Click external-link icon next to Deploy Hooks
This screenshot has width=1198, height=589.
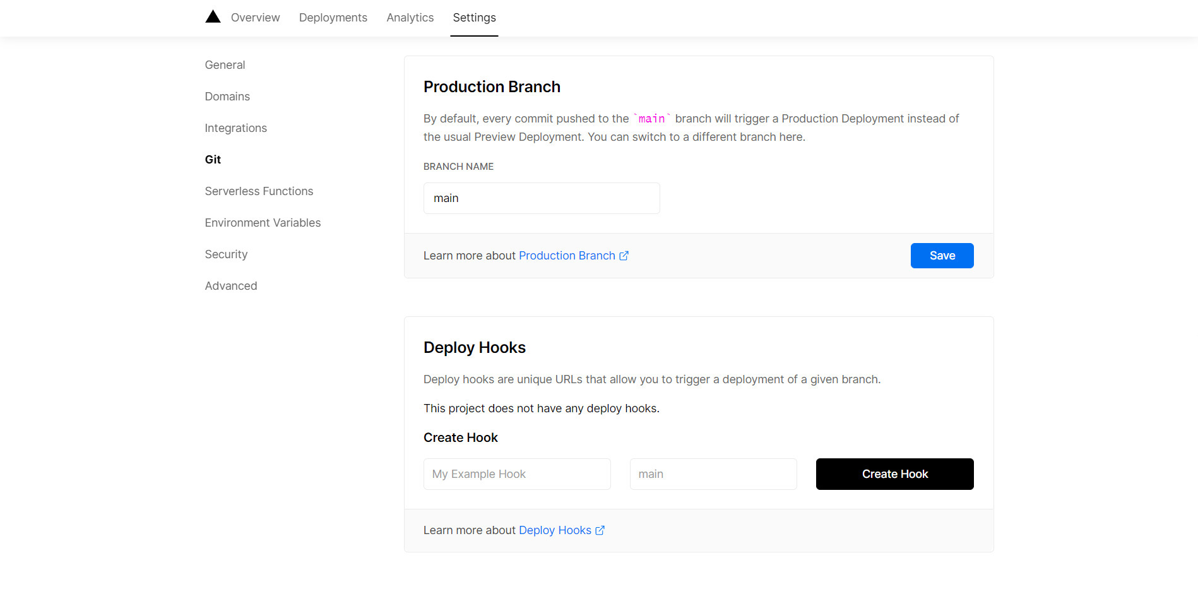[x=600, y=530]
